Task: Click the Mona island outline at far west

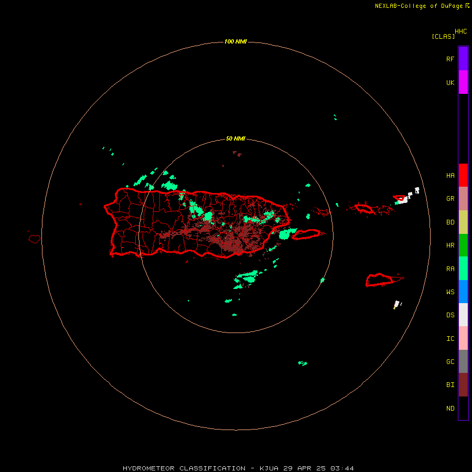Action: tap(35, 239)
